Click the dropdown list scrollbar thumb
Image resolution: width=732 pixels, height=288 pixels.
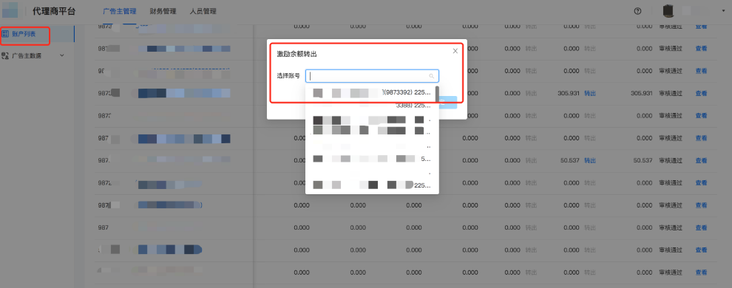pyautogui.click(x=437, y=94)
